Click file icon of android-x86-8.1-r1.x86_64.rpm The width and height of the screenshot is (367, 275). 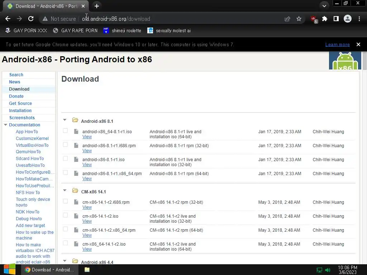pos(76,173)
